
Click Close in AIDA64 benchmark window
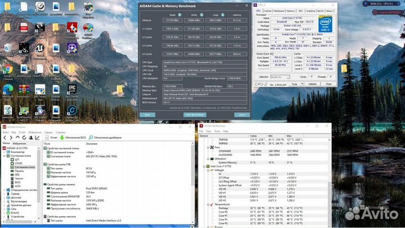pos(242,114)
